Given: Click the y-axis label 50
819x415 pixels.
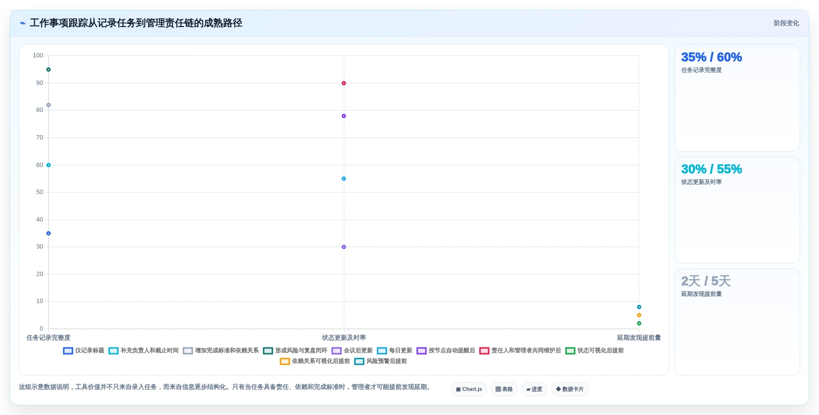Looking at the screenshot, I should [x=40, y=192].
